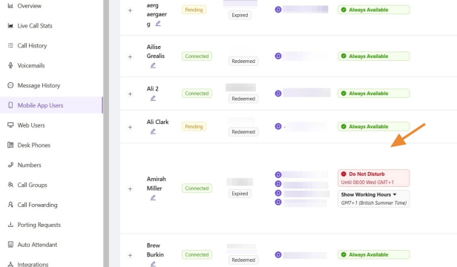Open Numbers in the sidebar
The image size is (457, 267).
(x=29, y=165)
